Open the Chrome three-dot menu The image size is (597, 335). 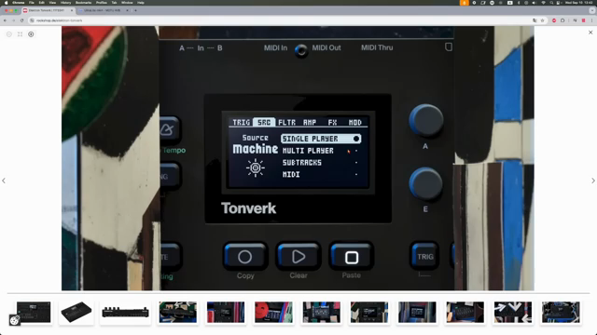tap(592, 20)
